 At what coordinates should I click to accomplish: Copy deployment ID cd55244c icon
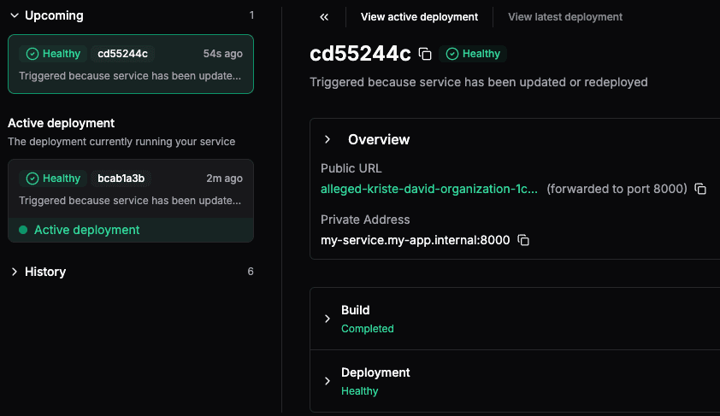(x=425, y=54)
